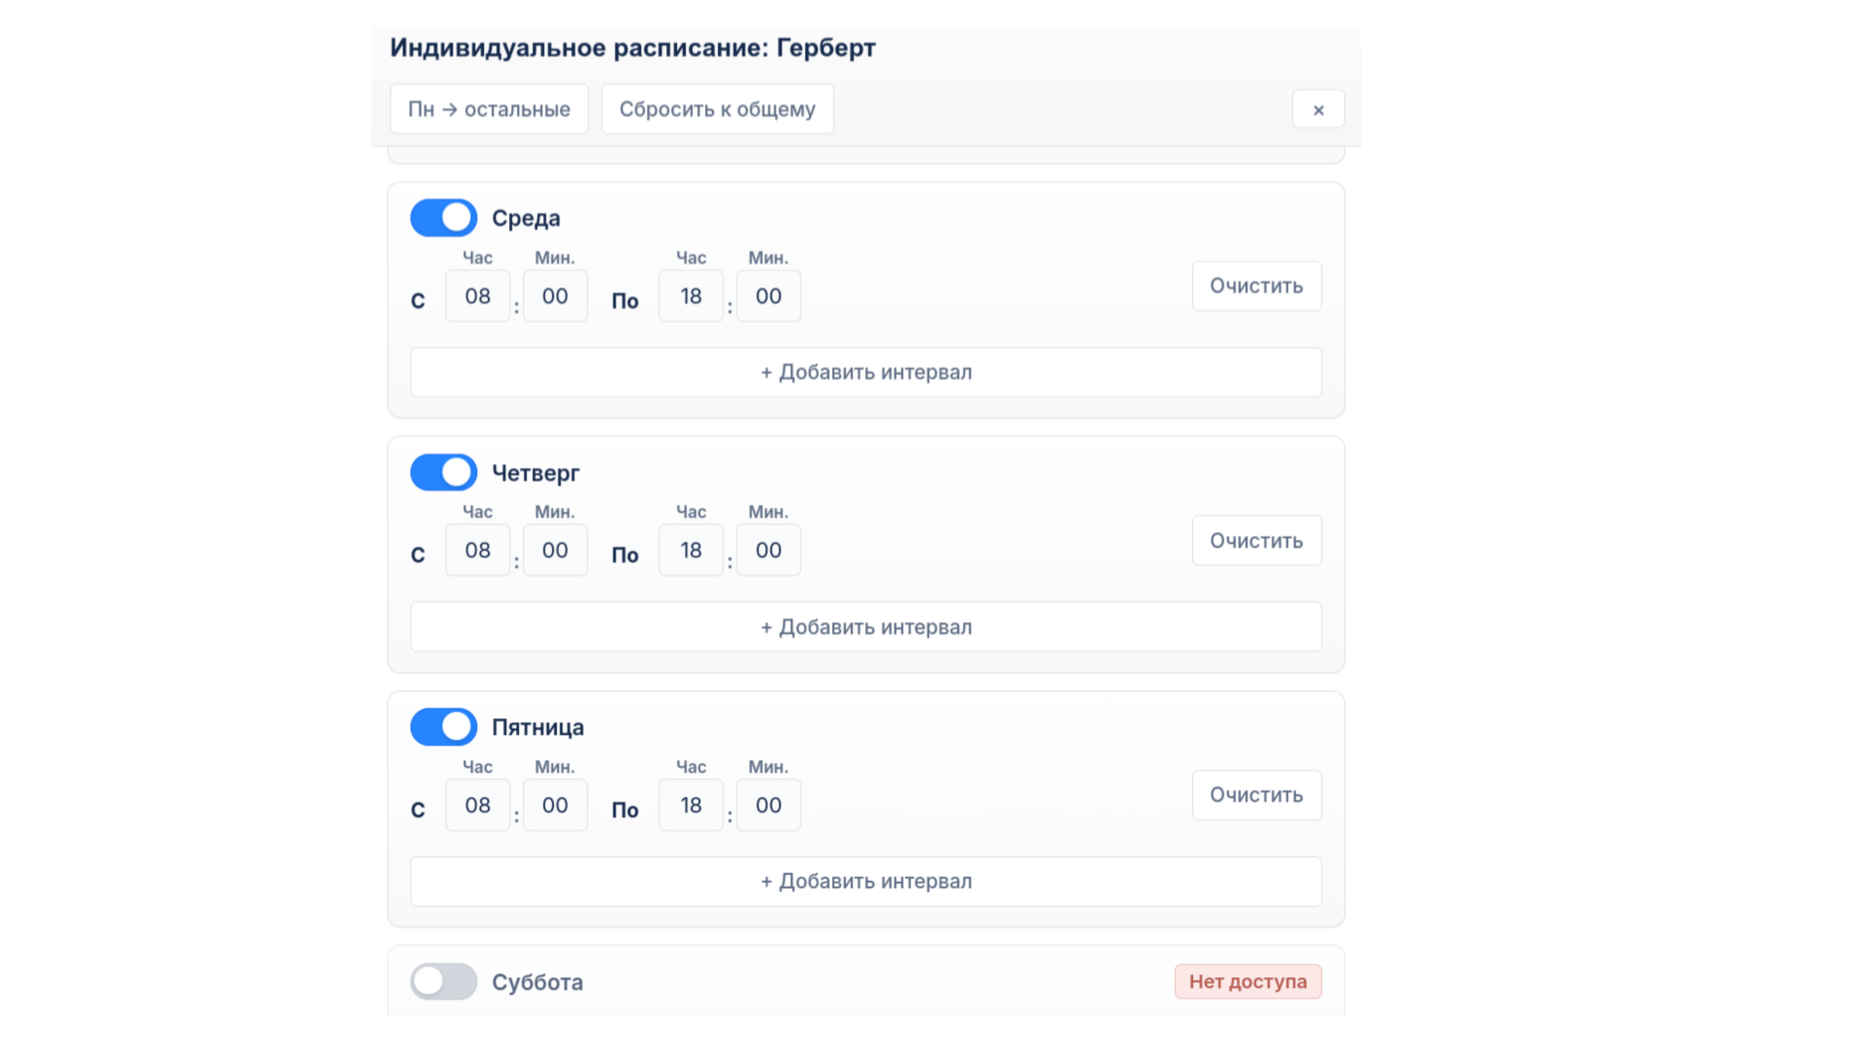Clear the Среда interval with Очистить
1873x1053 pixels.
(1256, 286)
